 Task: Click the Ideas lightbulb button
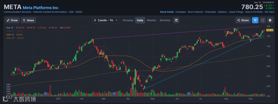[28, 20]
